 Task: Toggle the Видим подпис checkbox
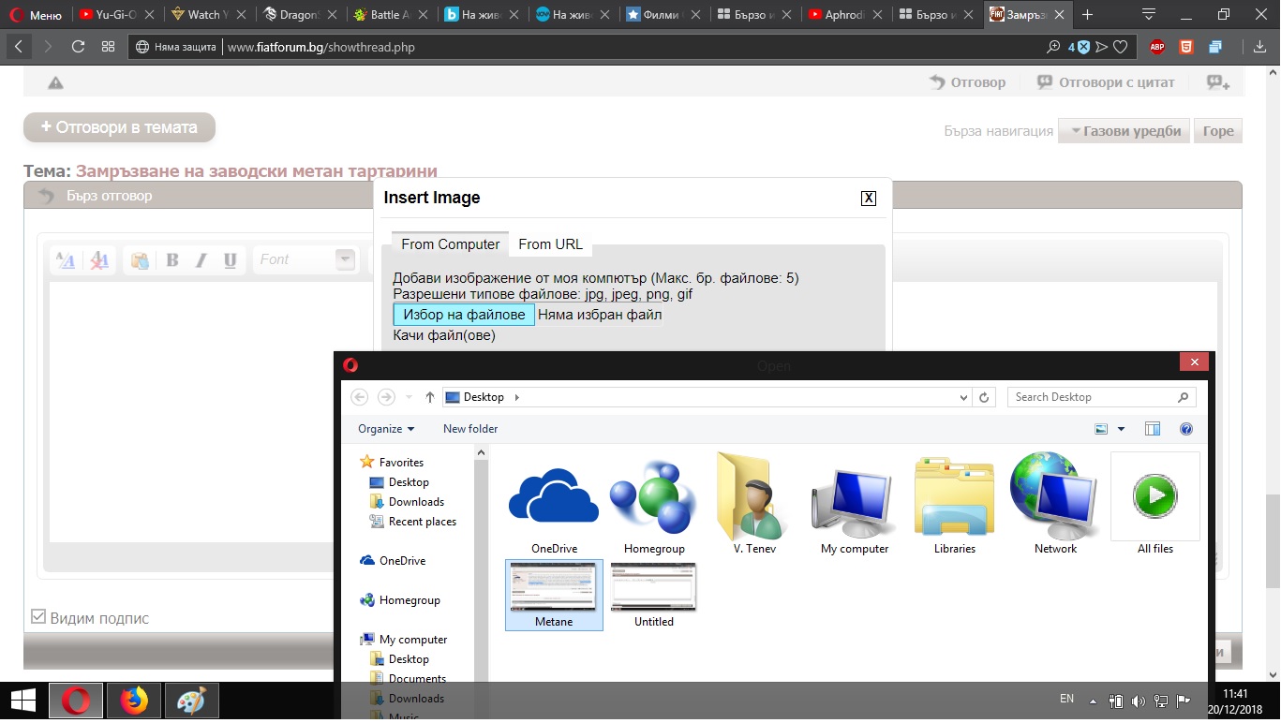(x=38, y=616)
